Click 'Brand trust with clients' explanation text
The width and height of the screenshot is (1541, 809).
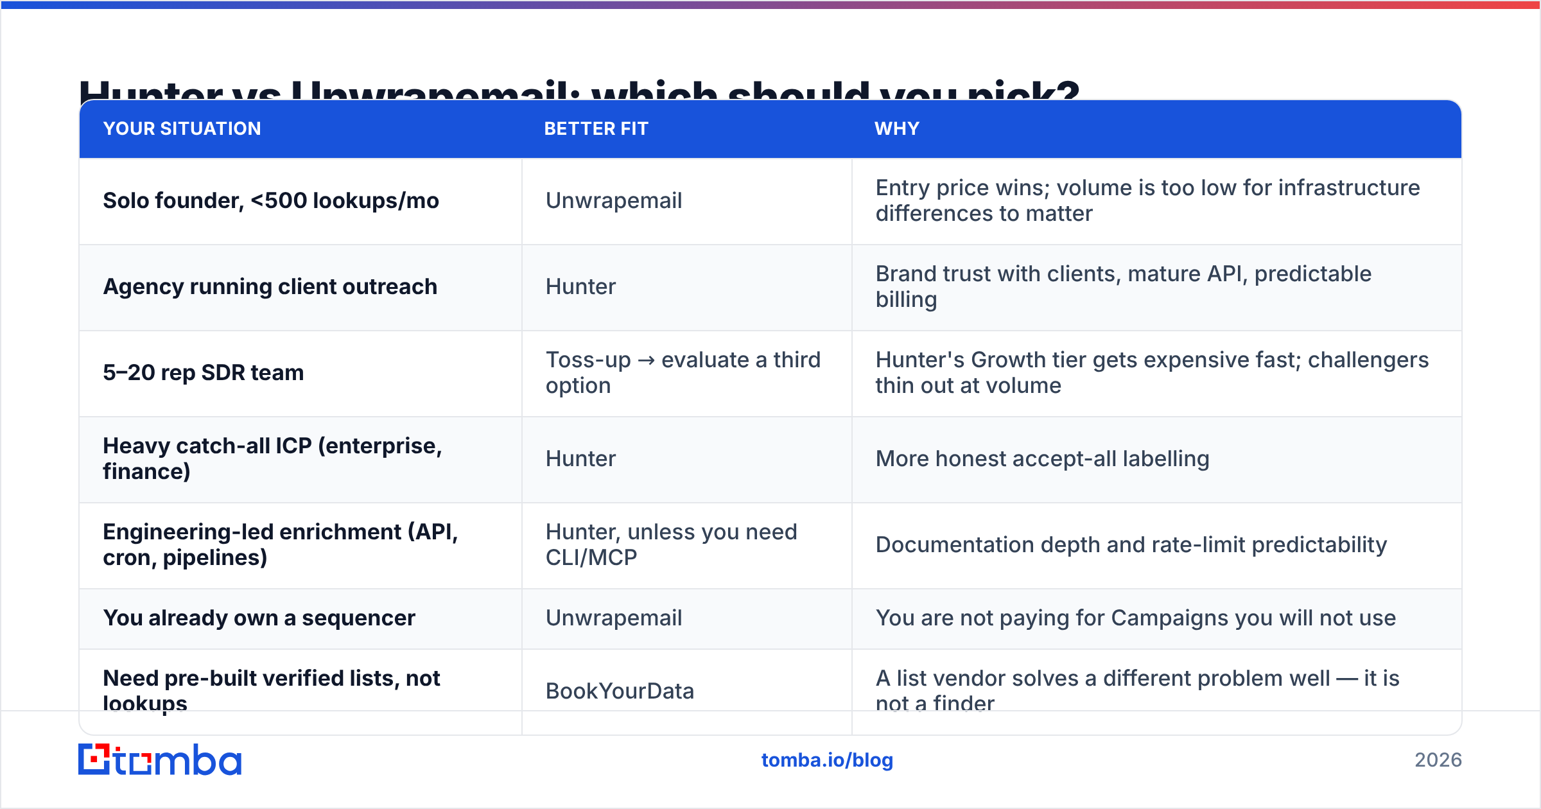click(x=1124, y=286)
